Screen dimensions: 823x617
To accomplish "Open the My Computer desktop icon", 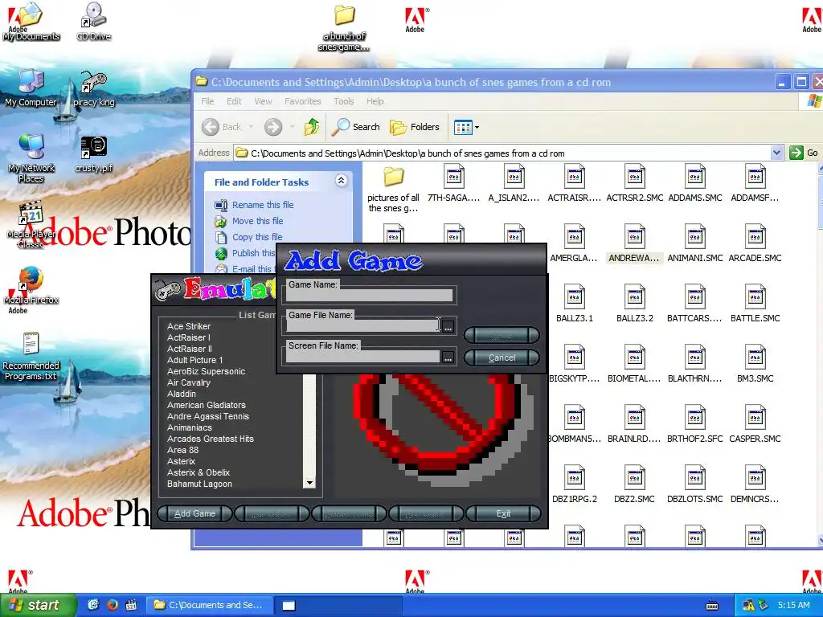I will point(31,88).
